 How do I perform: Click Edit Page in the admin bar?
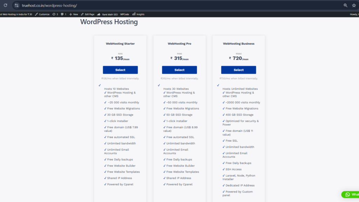coord(87,14)
